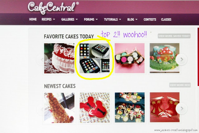
Task: View the mushroom house cake thumbnail
Action: (164, 58)
